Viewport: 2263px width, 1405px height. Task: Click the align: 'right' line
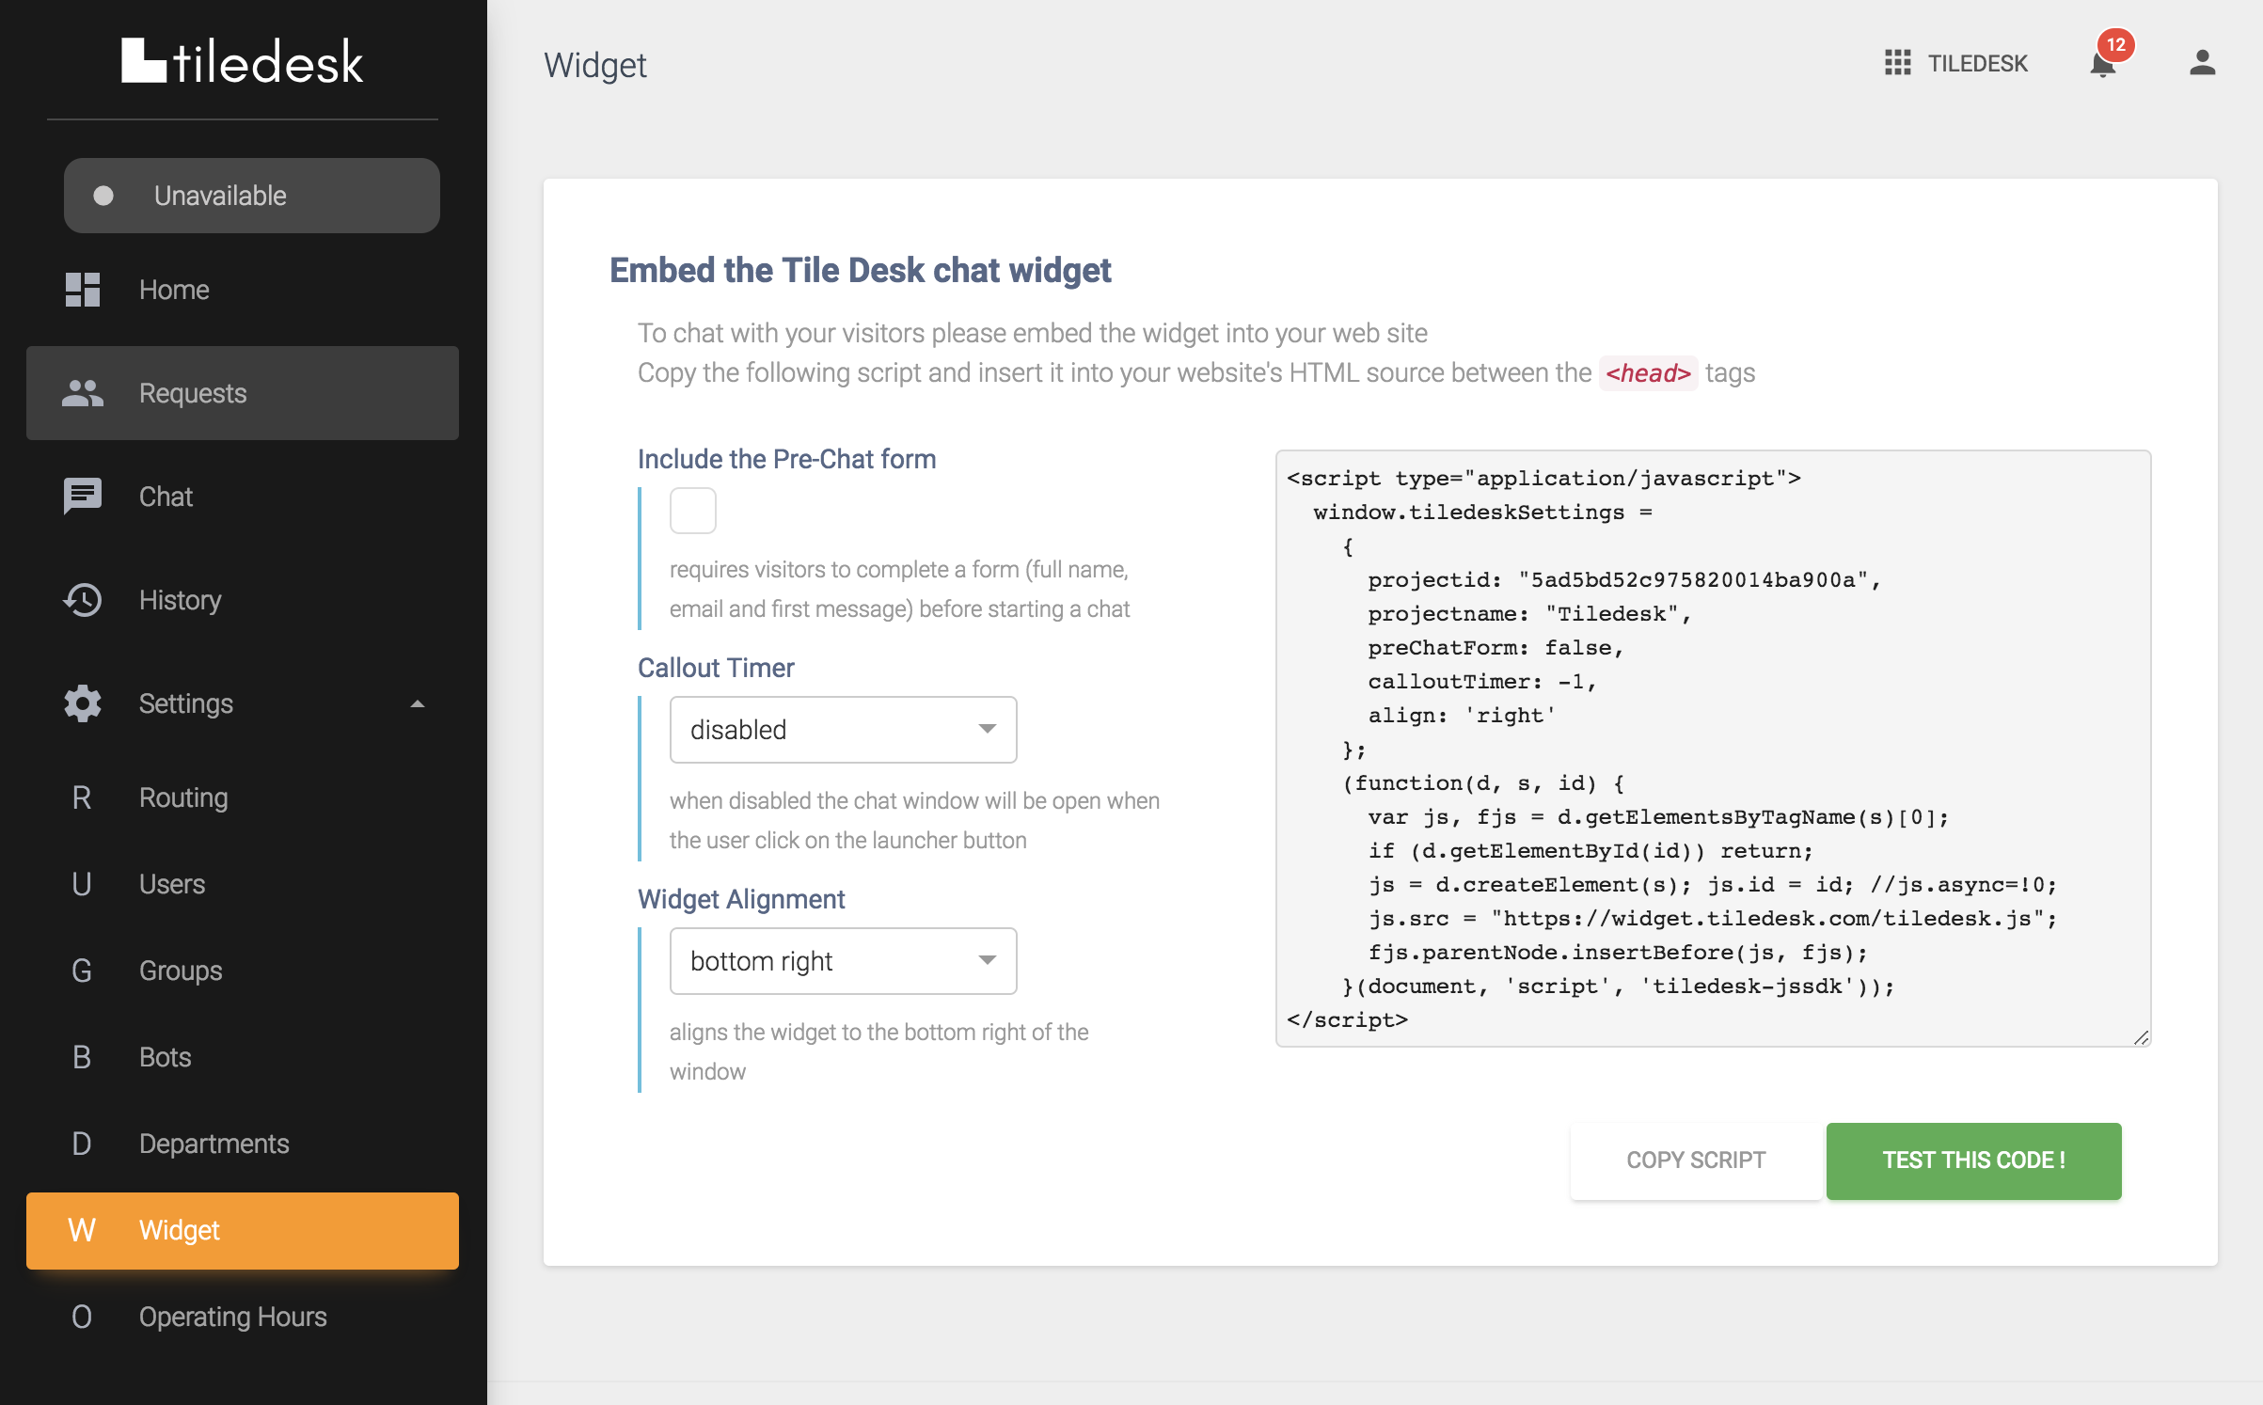(x=1462, y=715)
